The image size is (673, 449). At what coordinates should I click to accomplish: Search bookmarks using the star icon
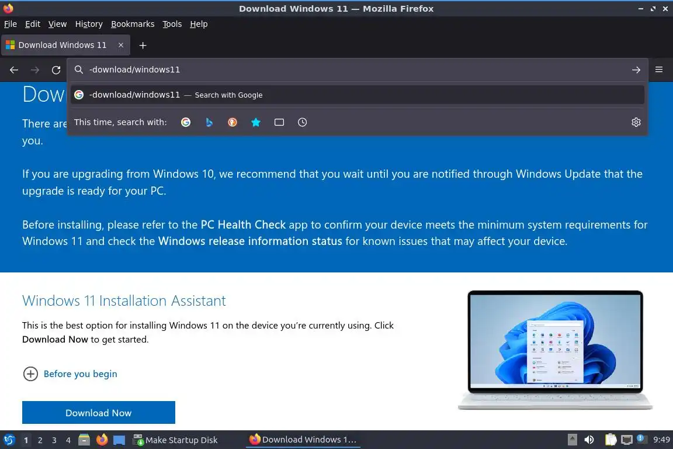[256, 122]
